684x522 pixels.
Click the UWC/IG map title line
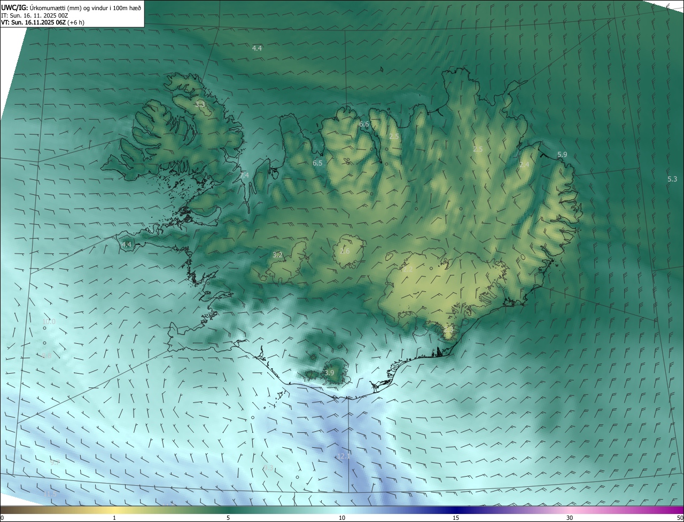point(71,7)
